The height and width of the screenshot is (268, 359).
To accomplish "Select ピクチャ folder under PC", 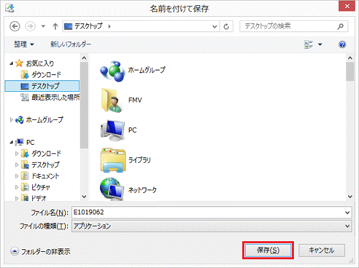I will (41, 188).
